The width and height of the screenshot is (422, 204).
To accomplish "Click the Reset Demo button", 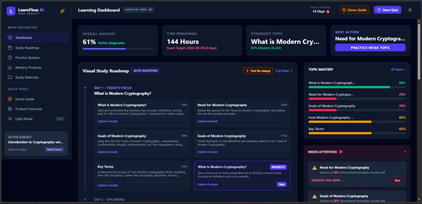I will (x=54, y=150).
